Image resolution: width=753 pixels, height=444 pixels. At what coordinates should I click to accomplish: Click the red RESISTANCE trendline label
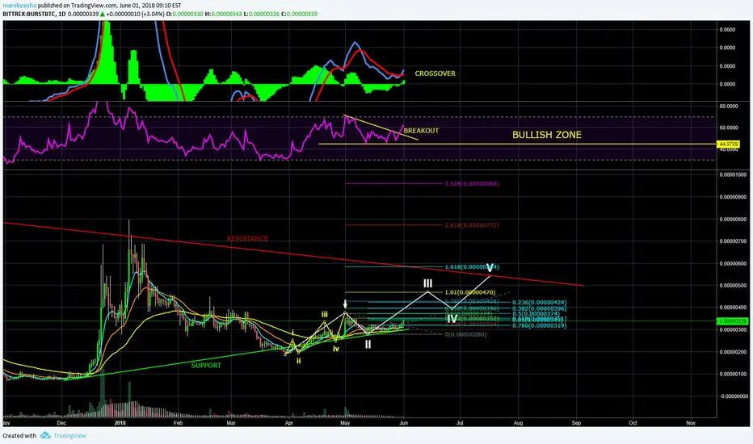[247, 239]
